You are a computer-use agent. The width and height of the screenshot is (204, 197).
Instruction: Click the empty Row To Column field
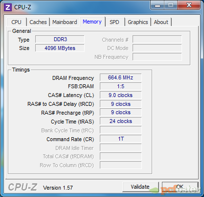point(121,165)
